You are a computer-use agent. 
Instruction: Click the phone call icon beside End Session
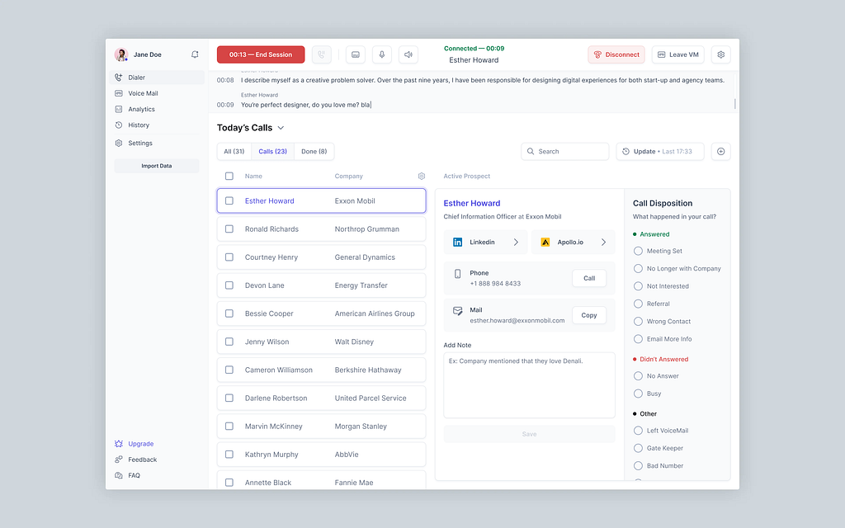321,54
